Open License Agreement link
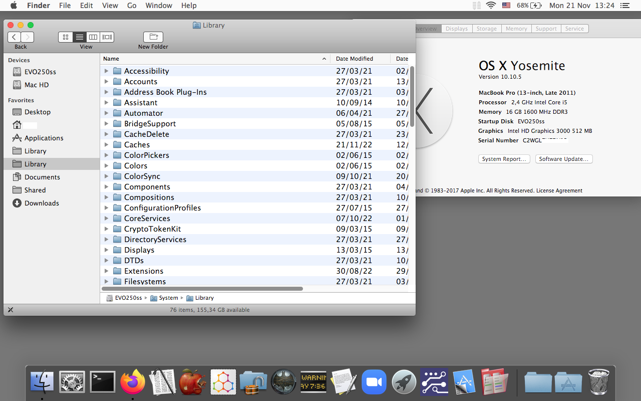Image resolution: width=641 pixels, height=401 pixels. tap(559, 190)
